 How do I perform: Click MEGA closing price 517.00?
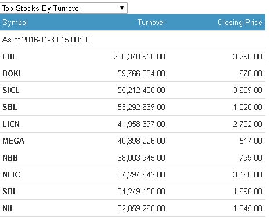pyautogui.click(x=251, y=141)
